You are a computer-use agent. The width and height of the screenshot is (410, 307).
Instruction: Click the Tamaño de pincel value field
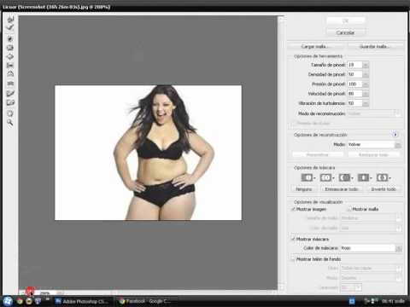pos(354,65)
